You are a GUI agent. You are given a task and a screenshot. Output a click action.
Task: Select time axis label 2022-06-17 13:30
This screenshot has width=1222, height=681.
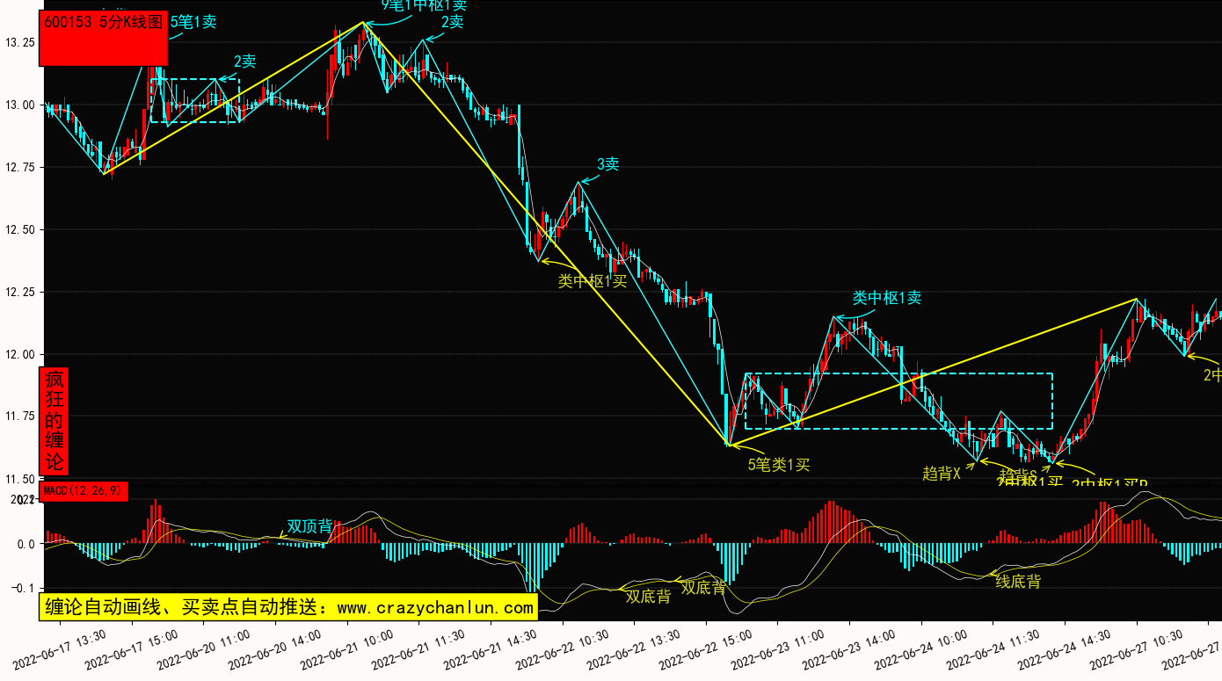pos(59,649)
